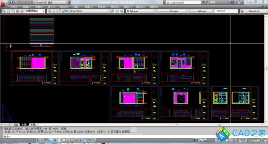Click the binoculars search icon

click(203, 2)
